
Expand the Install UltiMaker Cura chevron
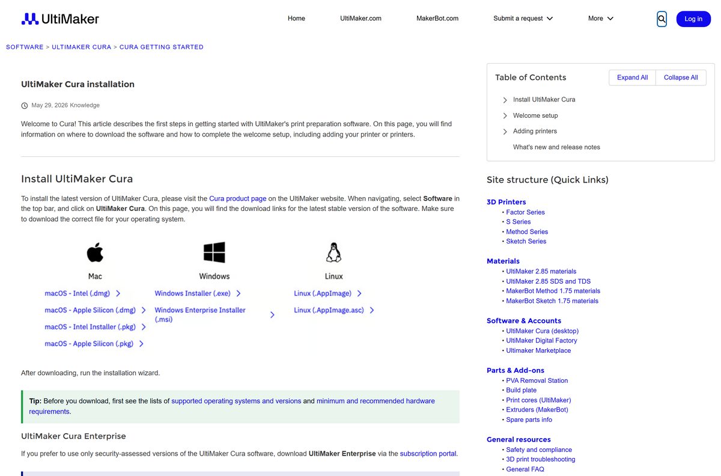click(505, 100)
